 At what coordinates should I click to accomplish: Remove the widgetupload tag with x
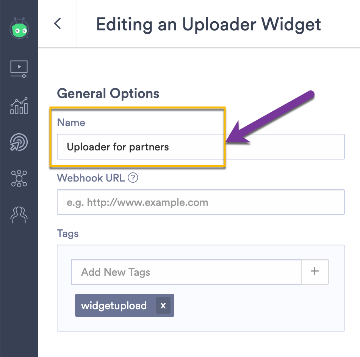[163, 305]
